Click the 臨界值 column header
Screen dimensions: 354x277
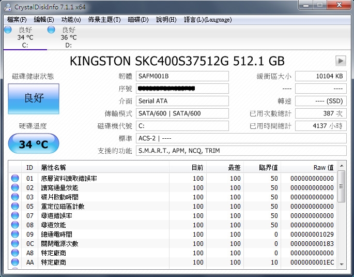coord(262,168)
